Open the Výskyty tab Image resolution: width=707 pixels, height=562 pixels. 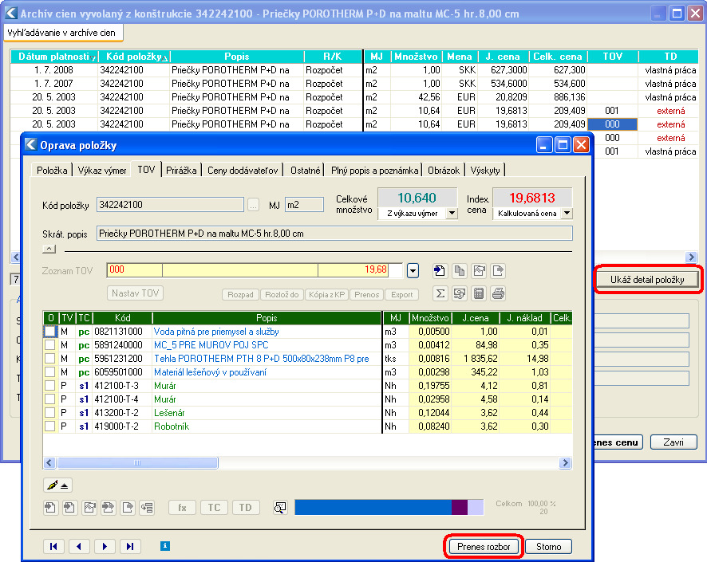tap(485, 171)
